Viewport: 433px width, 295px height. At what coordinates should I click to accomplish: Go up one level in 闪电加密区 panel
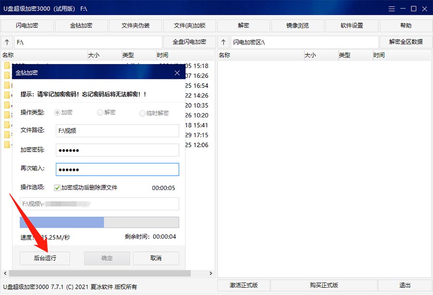pyautogui.click(x=223, y=42)
